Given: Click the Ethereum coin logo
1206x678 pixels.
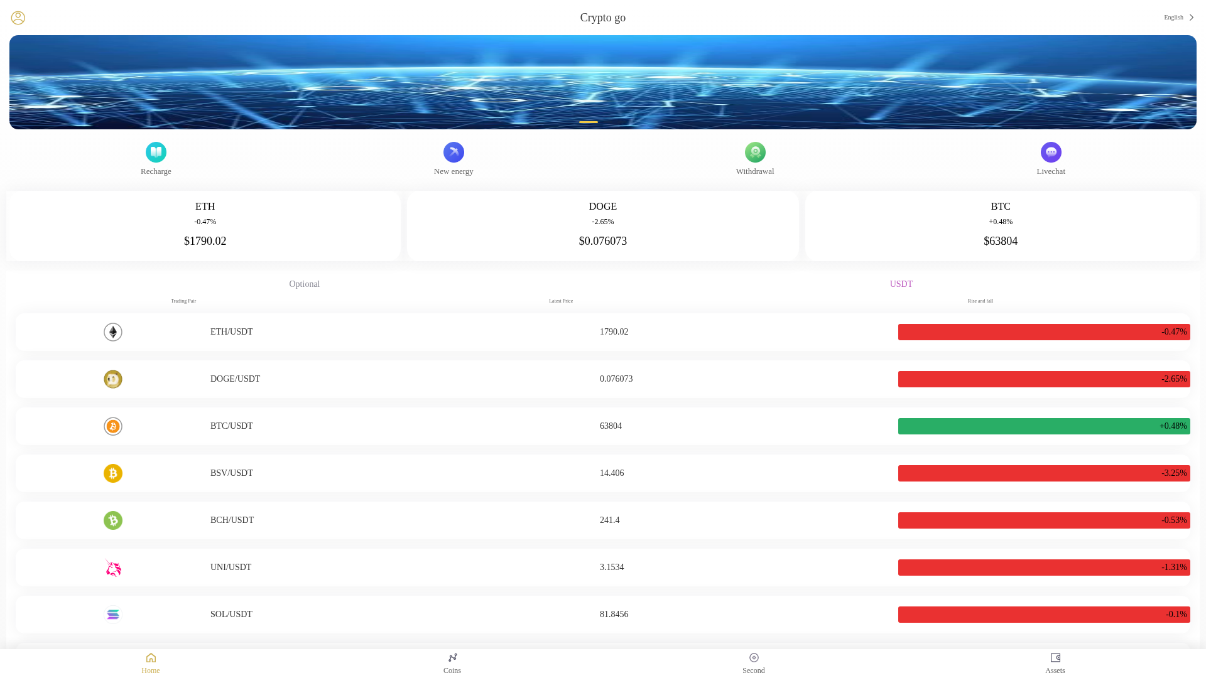Looking at the screenshot, I should point(113,332).
